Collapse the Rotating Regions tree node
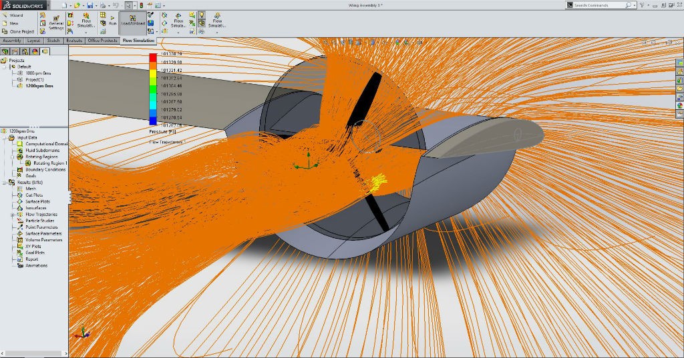This screenshot has width=684, height=358. tap(13, 157)
